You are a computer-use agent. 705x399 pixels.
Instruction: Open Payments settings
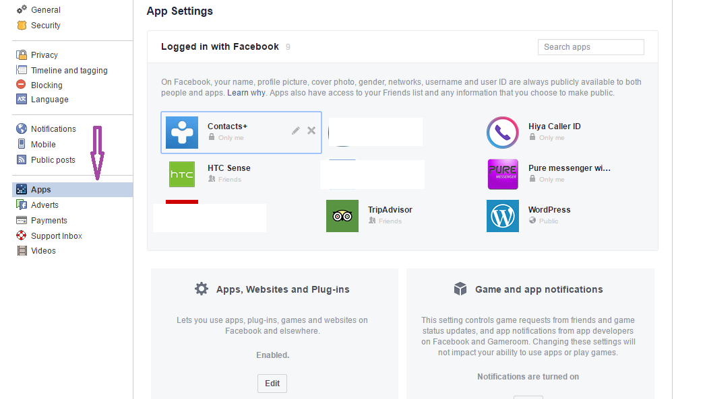tap(49, 221)
